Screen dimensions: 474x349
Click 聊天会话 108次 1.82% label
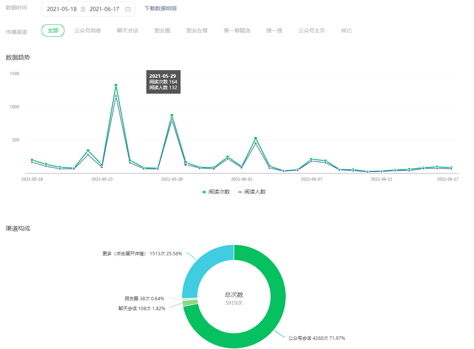[142, 309]
